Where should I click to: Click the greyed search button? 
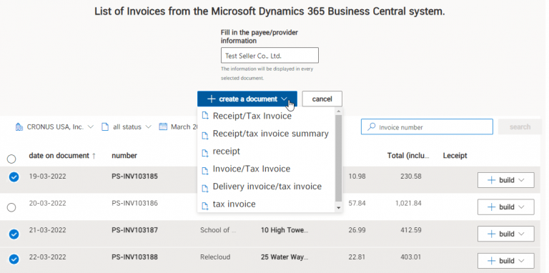click(x=520, y=126)
